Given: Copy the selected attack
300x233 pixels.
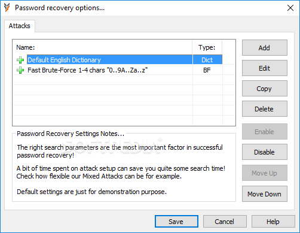Looking at the screenshot, I should pyautogui.click(x=265, y=89).
